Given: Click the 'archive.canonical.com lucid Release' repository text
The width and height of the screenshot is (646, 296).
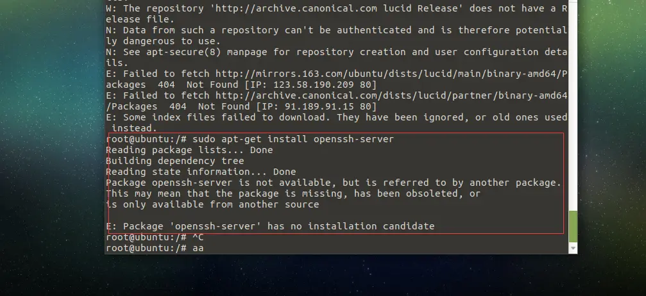Looking at the screenshot, I should 302,8.
